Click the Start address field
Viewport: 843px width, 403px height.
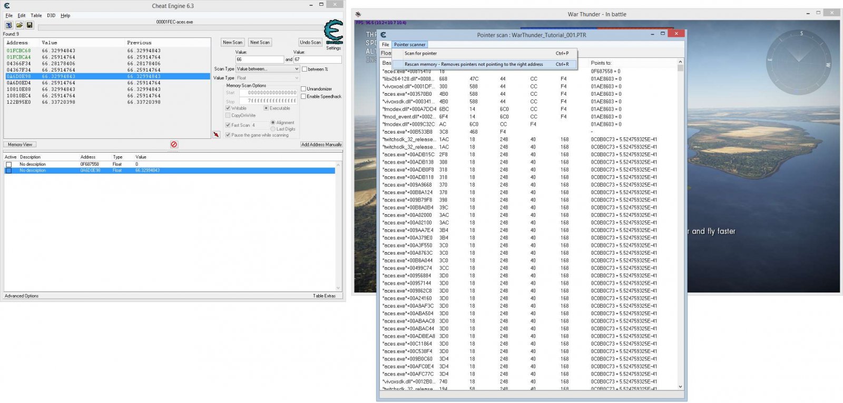coord(269,93)
